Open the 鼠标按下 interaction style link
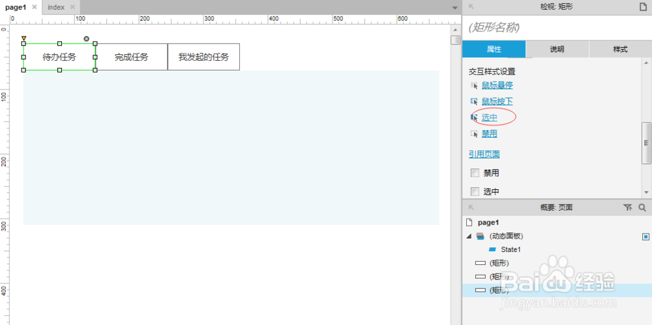The width and height of the screenshot is (652, 325). 497,102
